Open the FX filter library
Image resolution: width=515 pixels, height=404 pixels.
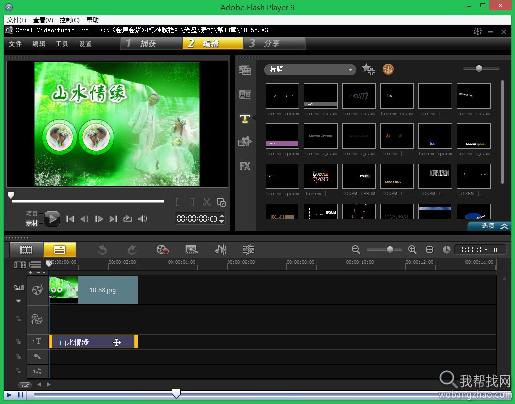click(x=245, y=166)
